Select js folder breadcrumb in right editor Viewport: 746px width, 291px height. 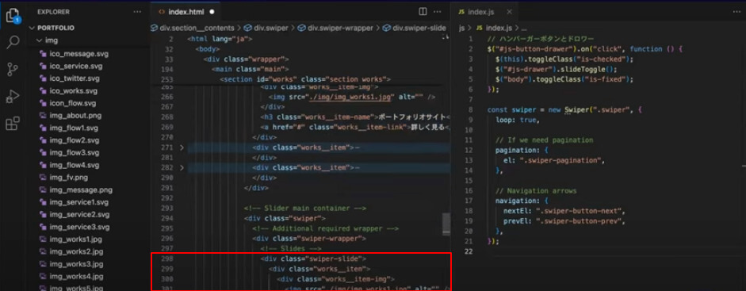click(x=461, y=28)
